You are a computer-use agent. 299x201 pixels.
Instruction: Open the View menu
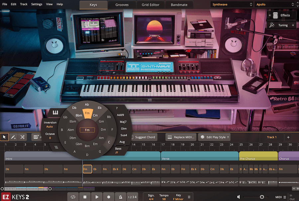click(x=49, y=4)
